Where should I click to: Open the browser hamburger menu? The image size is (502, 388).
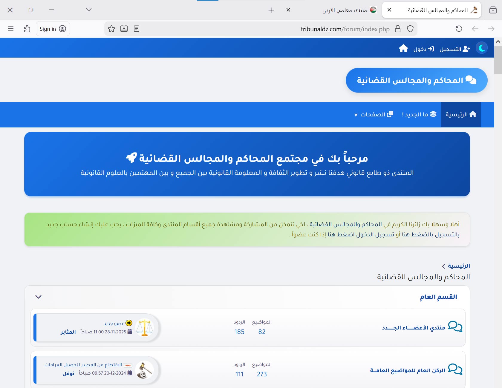11,29
